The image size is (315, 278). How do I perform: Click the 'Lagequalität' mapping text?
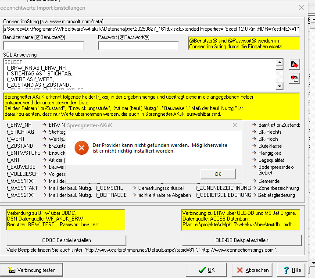pyautogui.click(x=271, y=160)
